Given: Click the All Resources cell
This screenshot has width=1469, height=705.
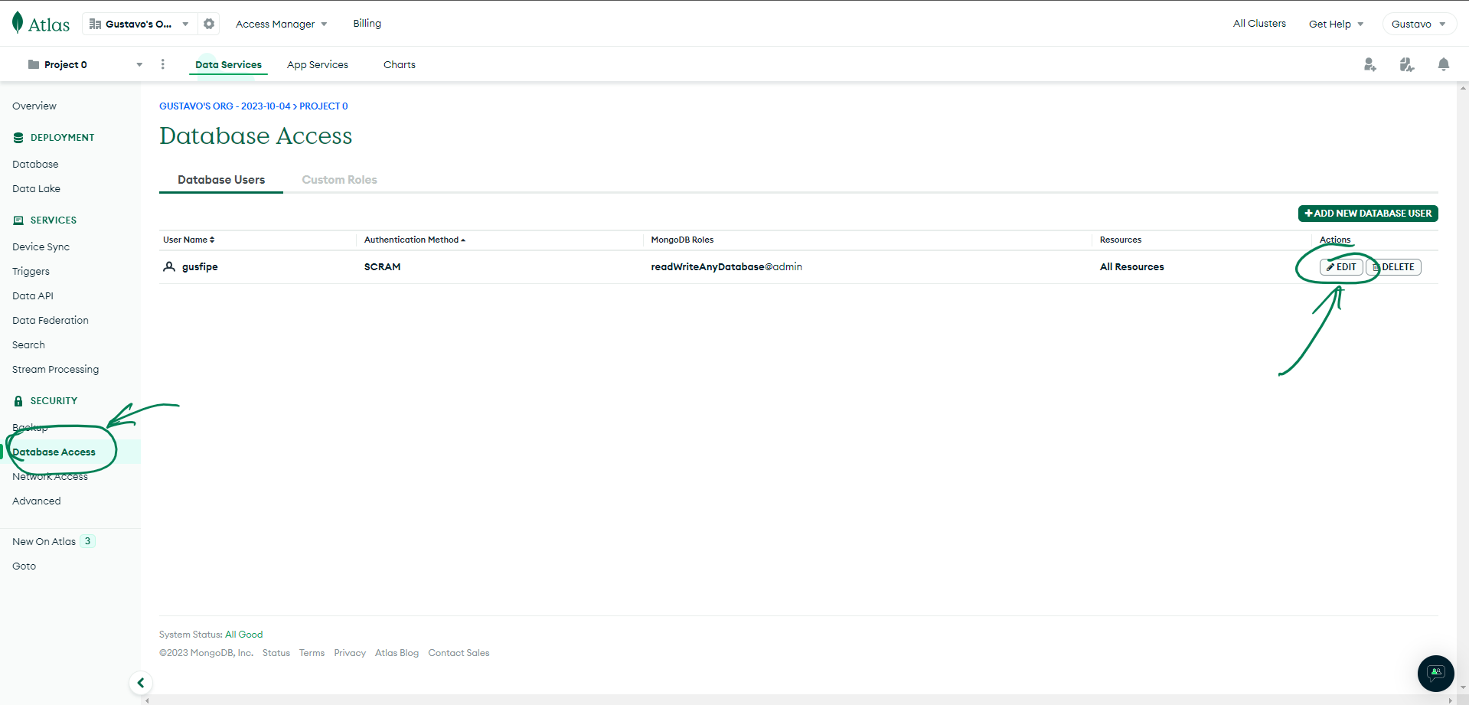Looking at the screenshot, I should click(x=1131, y=267).
